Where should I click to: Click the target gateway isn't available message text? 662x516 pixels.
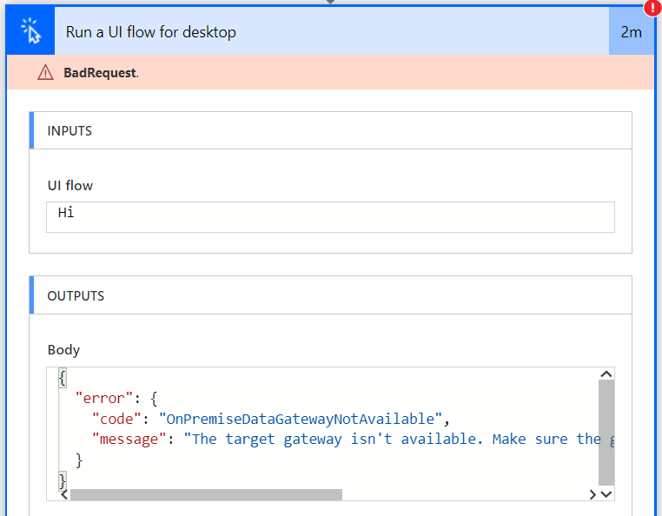(x=399, y=440)
